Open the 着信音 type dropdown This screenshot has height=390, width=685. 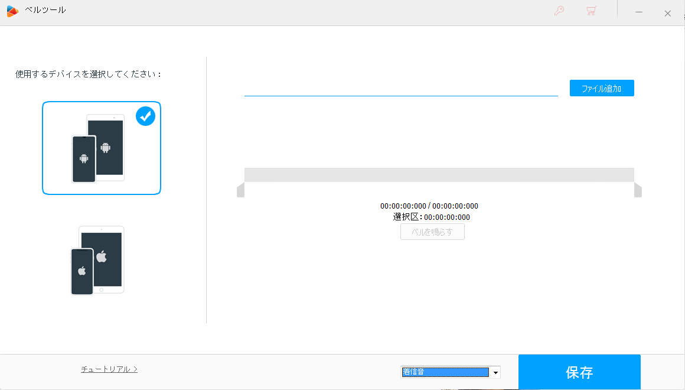(451, 372)
